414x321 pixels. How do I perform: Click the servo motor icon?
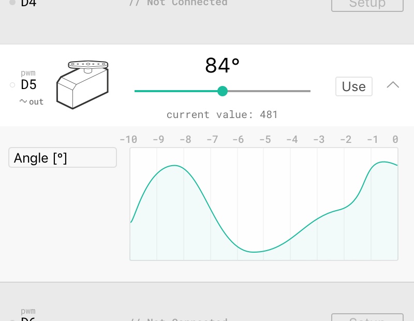pyautogui.click(x=83, y=84)
